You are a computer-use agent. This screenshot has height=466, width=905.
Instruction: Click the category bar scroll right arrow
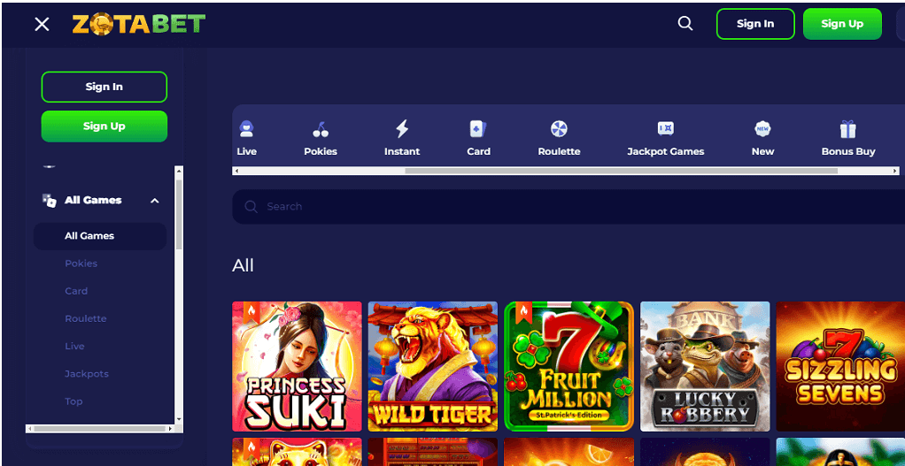pyautogui.click(x=895, y=171)
